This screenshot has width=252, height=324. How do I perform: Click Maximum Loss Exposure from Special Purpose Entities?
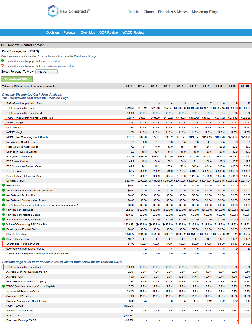click(38, 254)
